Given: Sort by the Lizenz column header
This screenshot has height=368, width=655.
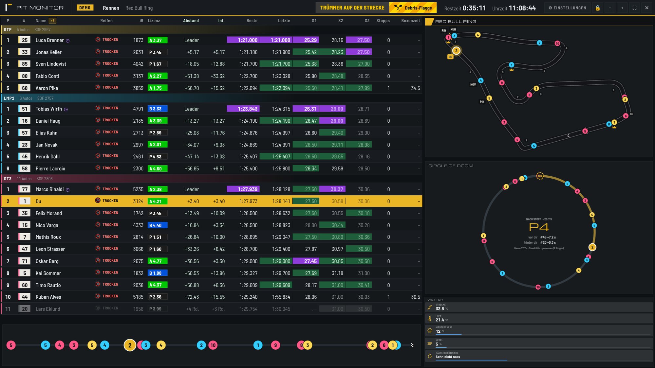Looking at the screenshot, I should (x=154, y=21).
